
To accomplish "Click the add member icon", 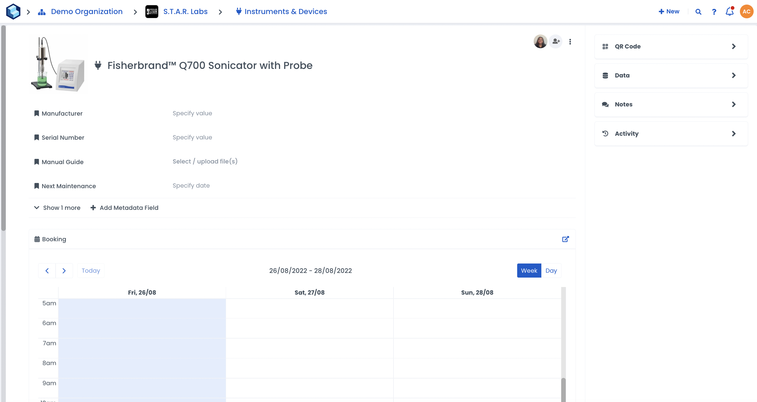I will click(x=556, y=41).
